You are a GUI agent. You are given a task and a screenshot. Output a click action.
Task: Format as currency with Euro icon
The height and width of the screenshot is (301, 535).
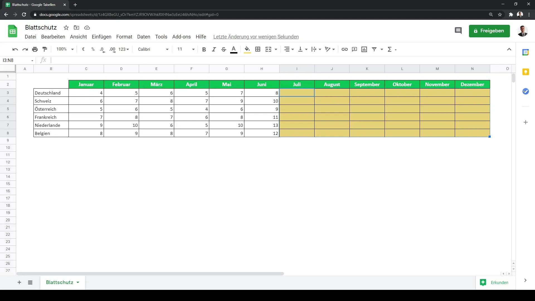(83, 49)
